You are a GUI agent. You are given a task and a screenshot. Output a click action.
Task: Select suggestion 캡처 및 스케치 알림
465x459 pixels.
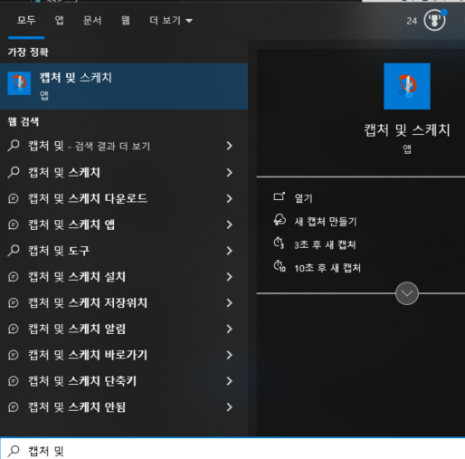(124, 329)
